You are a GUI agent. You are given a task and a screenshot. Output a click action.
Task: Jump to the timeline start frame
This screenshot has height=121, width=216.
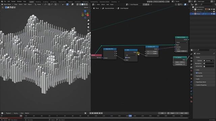pyautogui.click(x=90, y=113)
